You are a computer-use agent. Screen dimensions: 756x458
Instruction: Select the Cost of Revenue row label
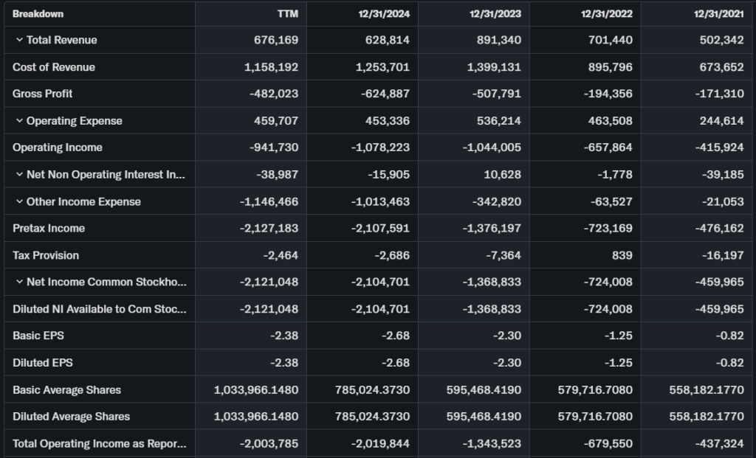click(54, 67)
